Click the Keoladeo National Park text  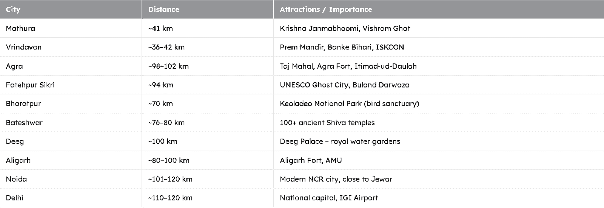tap(321, 104)
